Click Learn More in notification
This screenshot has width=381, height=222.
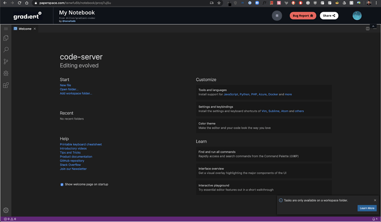[367, 208]
